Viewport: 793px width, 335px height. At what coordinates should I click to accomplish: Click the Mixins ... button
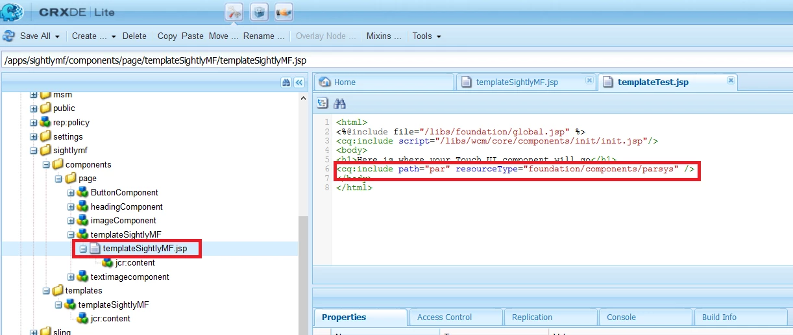point(385,36)
